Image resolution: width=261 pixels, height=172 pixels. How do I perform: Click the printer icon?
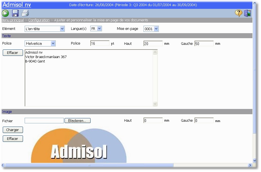coord(25,13)
